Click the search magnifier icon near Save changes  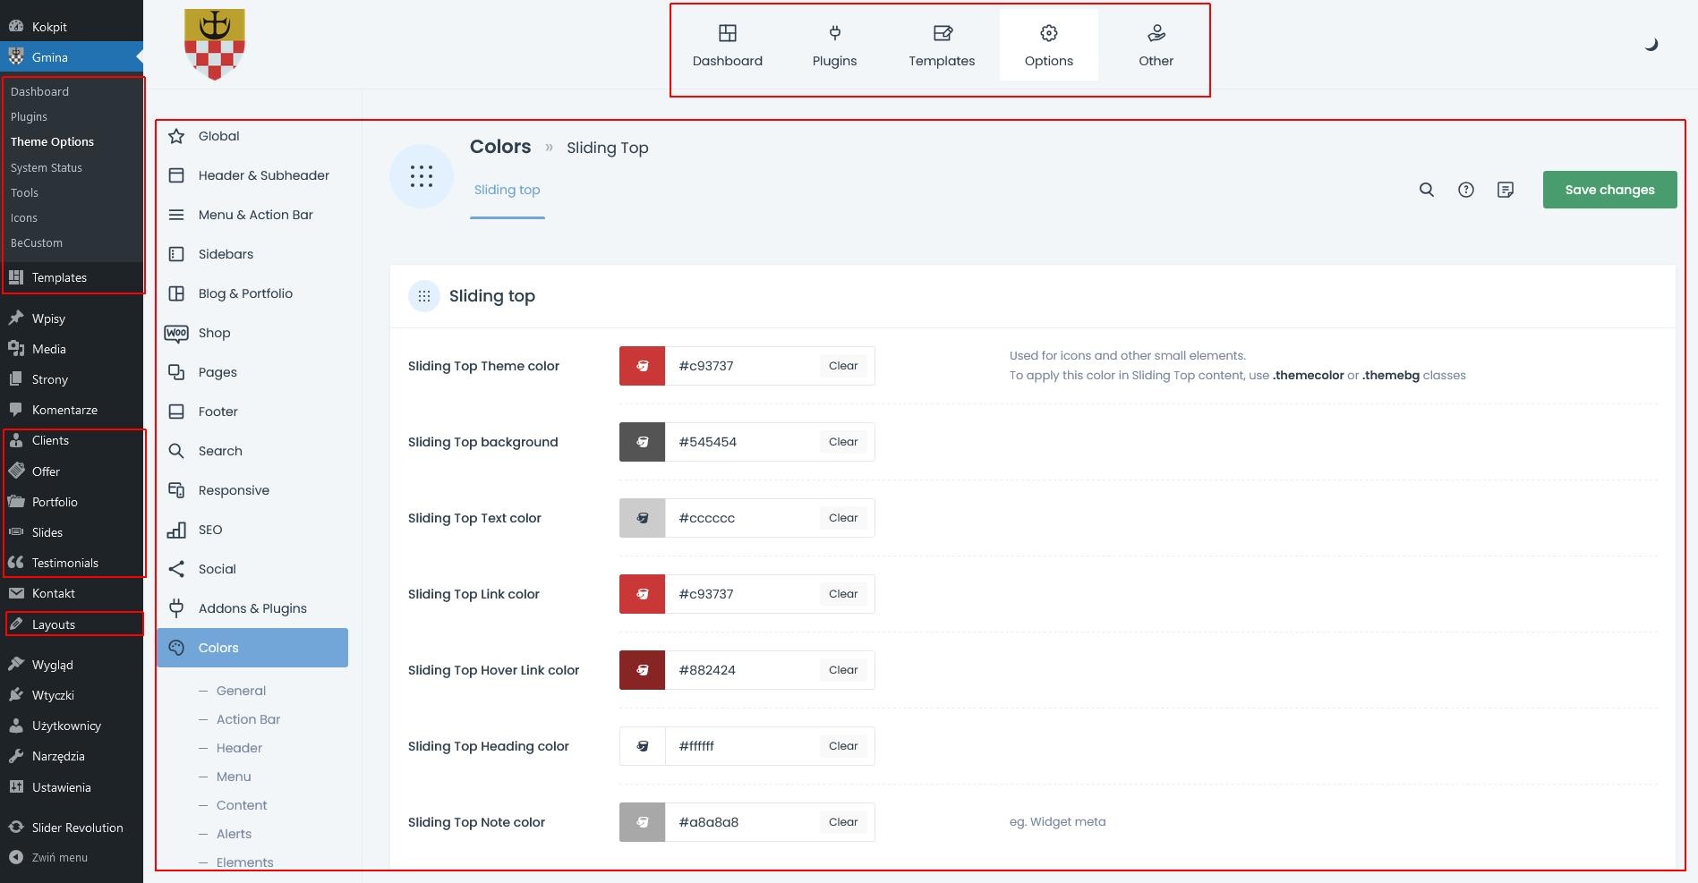(1427, 190)
